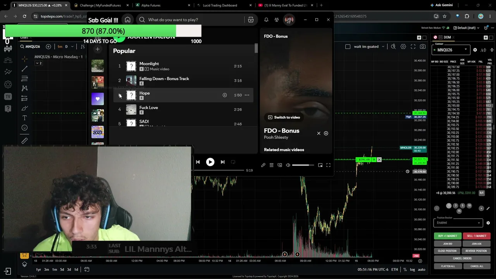Viewport: 496px width, 279px height.
Task: Add symbol with compare plus icon
Action: point(48,46)
